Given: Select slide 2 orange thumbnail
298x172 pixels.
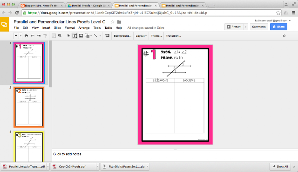Looking at the screenshot, I should click(x=29, y=107).
